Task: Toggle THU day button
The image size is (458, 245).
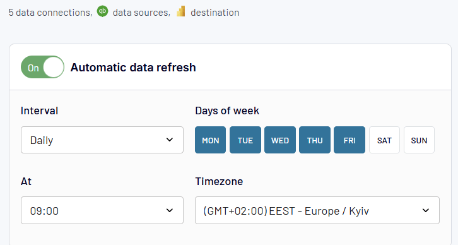Action: pos(315,140)
